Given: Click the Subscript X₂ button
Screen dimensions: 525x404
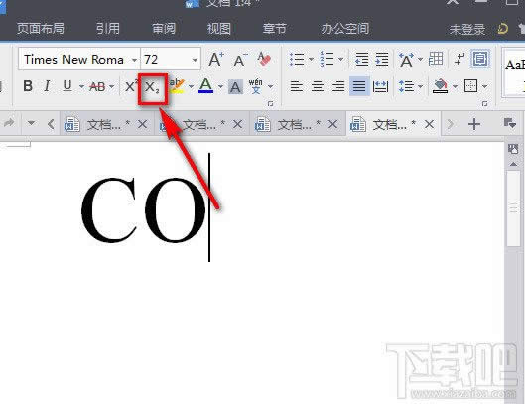Looking at the screenshot, I should (153, 87).
